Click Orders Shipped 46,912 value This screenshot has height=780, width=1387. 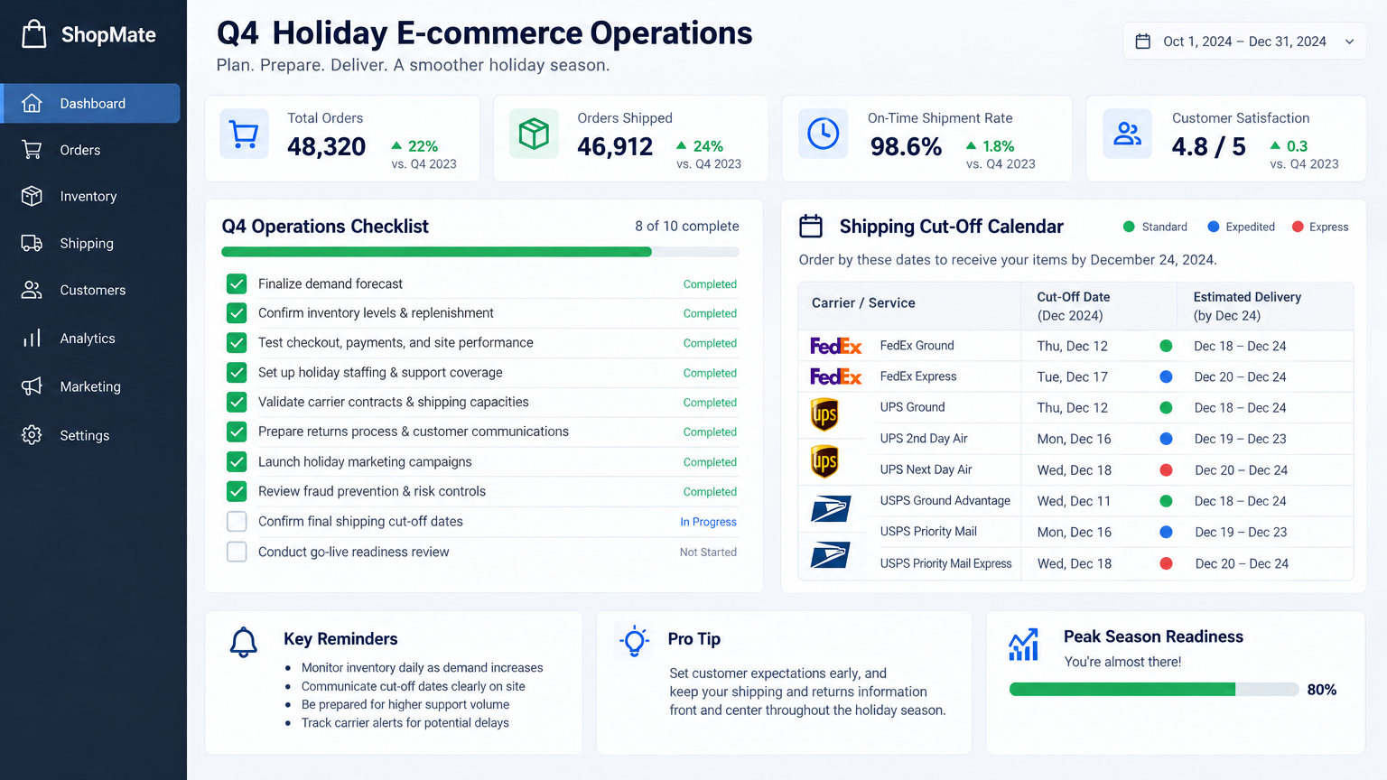[615, 146]
